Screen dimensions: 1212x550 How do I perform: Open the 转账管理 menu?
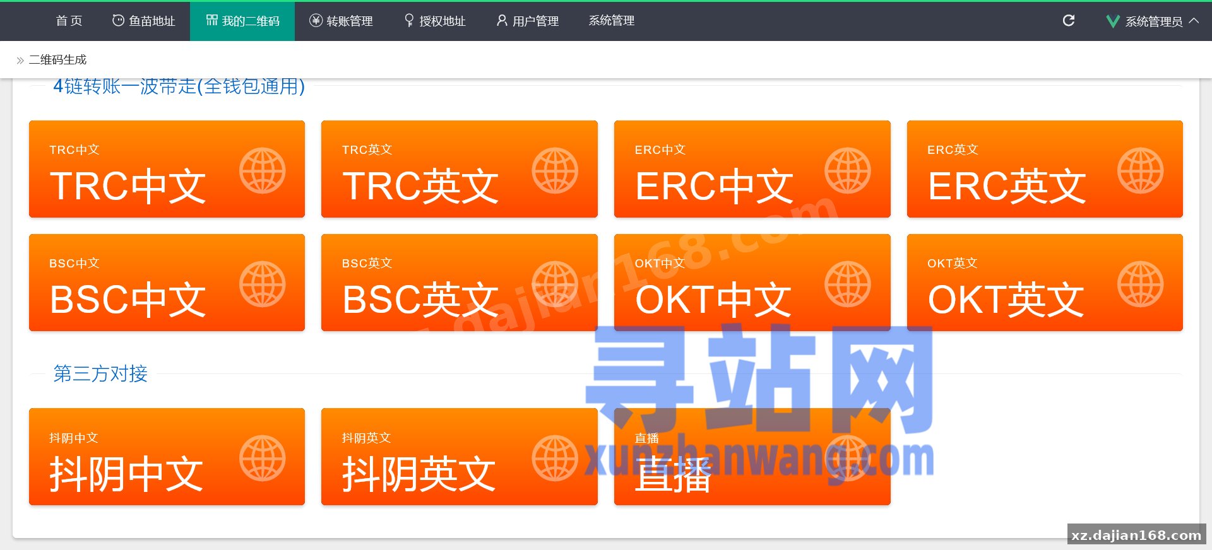tap(341, 21)
